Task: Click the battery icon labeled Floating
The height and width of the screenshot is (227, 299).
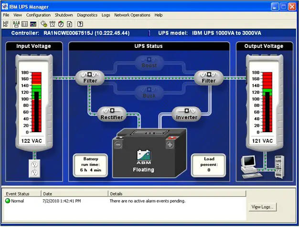Action: [143, 153]
